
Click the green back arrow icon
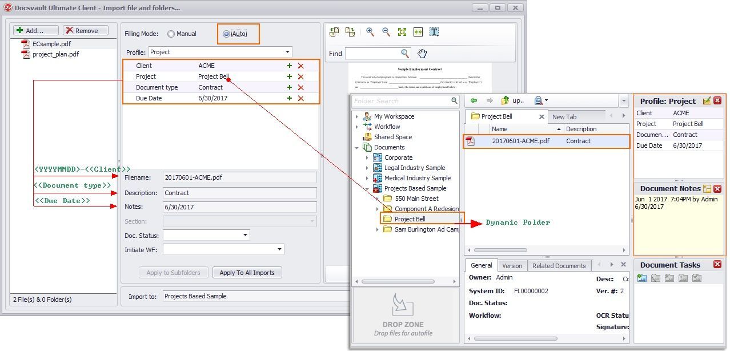474,100
